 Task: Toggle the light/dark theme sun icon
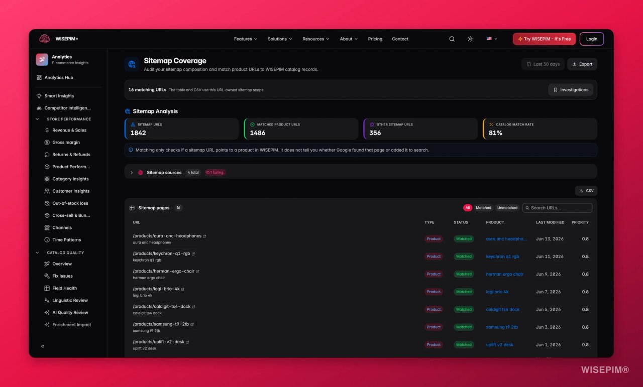pos(470,39)
